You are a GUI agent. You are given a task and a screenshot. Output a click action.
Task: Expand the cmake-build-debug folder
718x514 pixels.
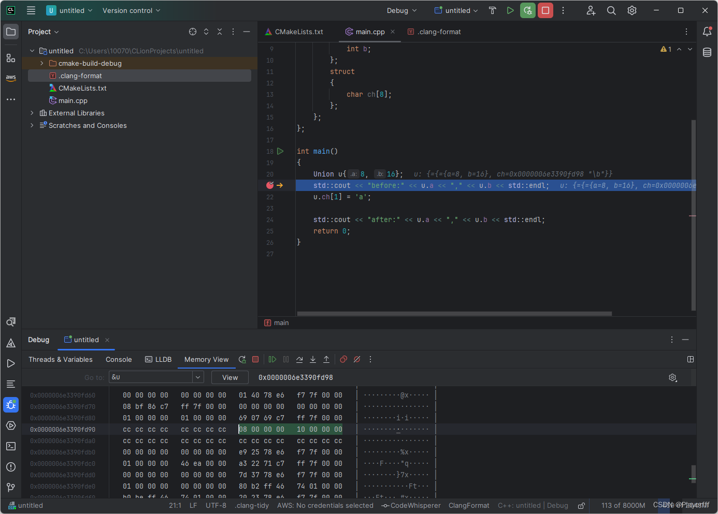pyautogui.click(x=42, y=63)
